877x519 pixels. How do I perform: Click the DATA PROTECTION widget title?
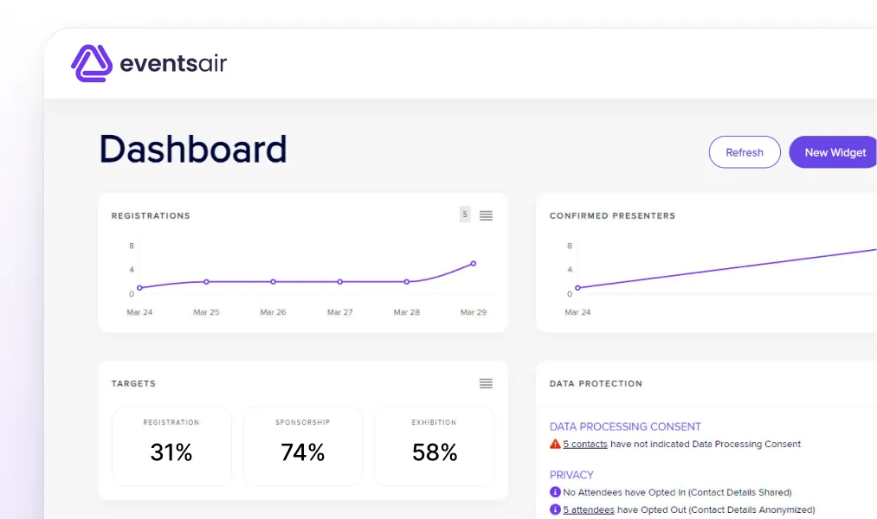pos(596,383)
